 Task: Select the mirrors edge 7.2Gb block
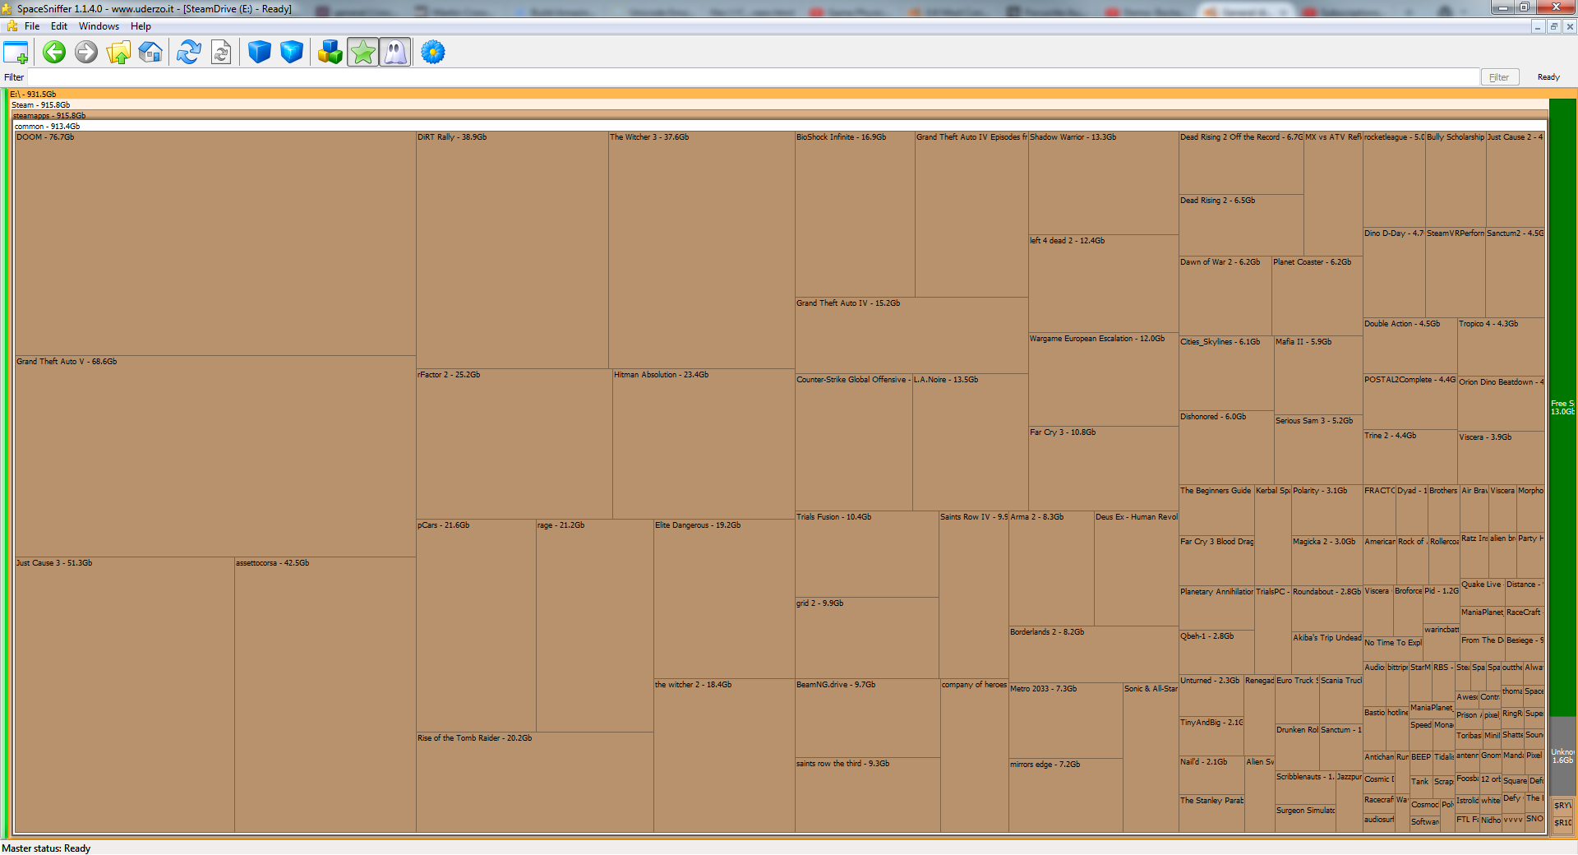pos(1066,795)
